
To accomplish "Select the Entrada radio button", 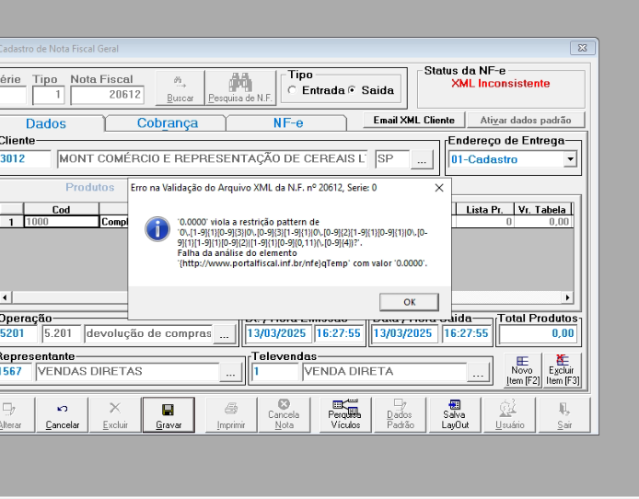I will point(292,90).
